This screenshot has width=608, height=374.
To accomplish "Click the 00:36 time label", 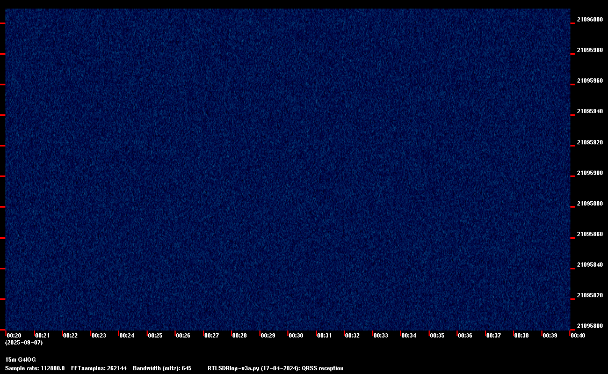I will 465,335.
